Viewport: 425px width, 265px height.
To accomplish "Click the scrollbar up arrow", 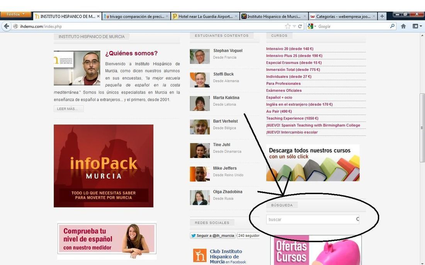I will [422, 35].
